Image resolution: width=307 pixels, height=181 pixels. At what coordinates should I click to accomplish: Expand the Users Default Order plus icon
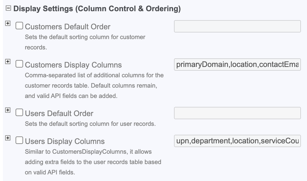click(x=8, y=110)
